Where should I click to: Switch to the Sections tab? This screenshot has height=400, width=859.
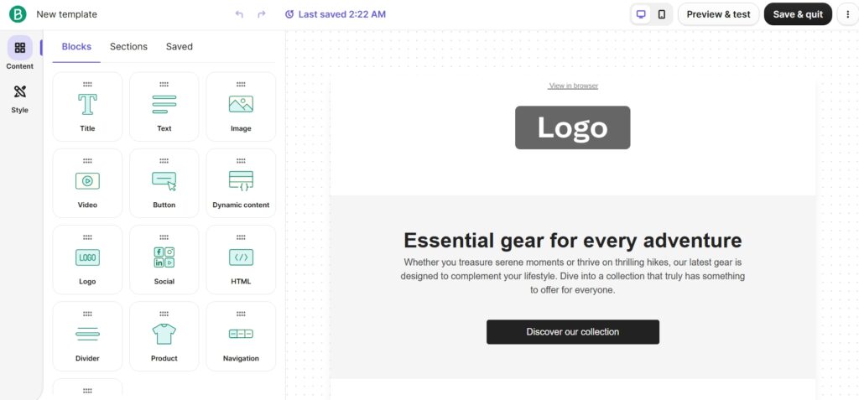128,47
